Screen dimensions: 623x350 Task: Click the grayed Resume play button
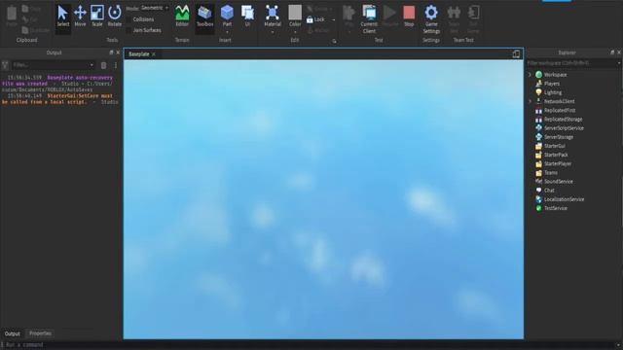[389, 17]
